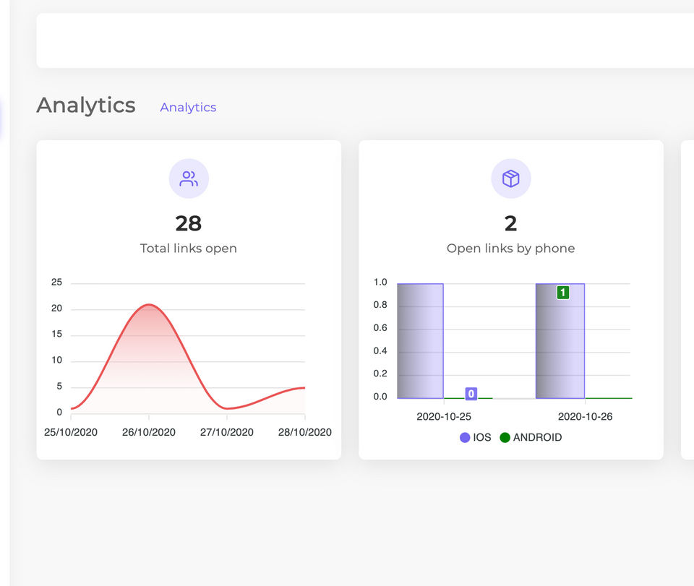Click the 2 phone links count
694x586 pixels.
tap(511, 223)
